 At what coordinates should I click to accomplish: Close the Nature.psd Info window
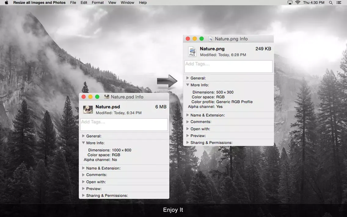click(x=84, y=97)
